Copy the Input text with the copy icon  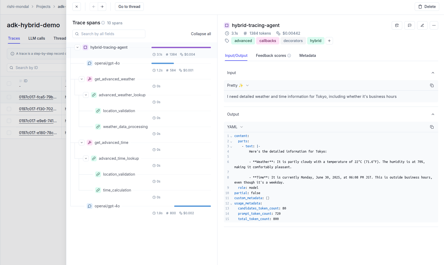pyautogui.click(x=432, y=85)
